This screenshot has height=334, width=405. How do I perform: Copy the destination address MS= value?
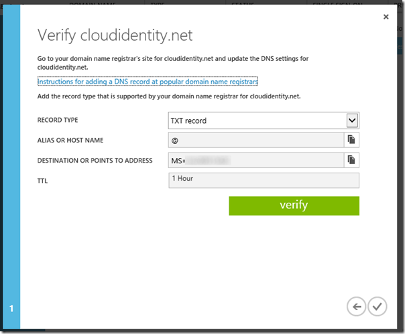click(351, 160)
